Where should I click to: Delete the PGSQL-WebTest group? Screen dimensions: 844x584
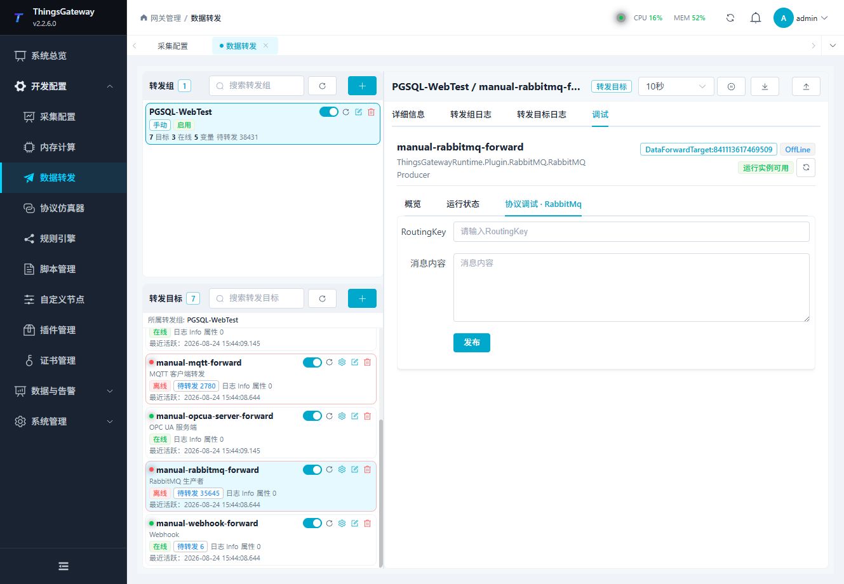click(372, 112)
